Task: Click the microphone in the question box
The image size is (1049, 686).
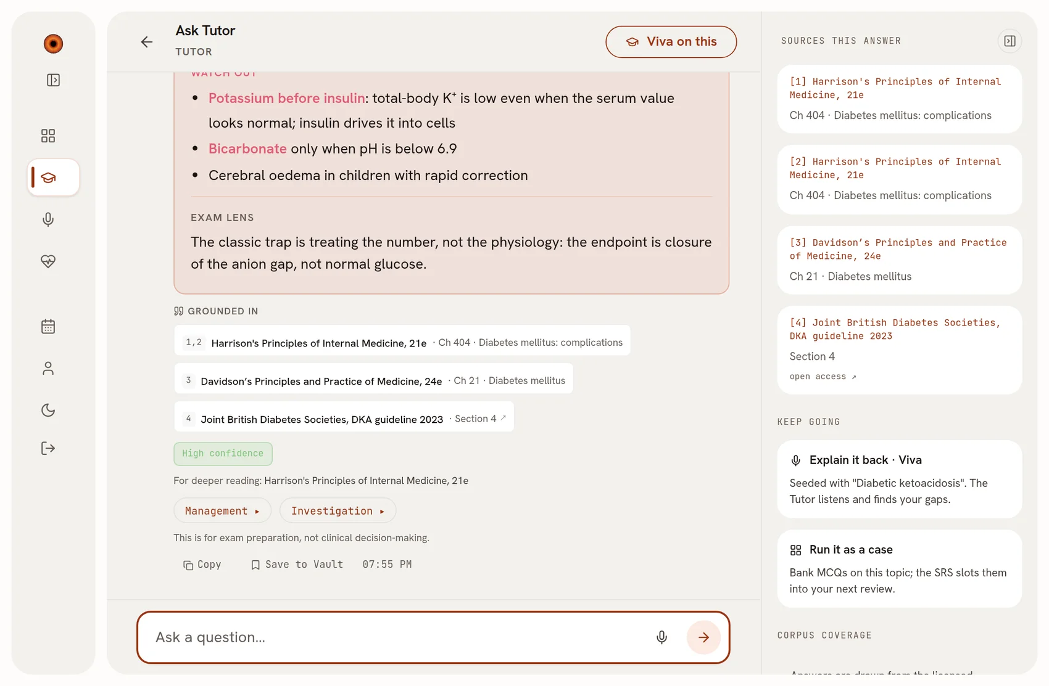Action: click(661, 637)
